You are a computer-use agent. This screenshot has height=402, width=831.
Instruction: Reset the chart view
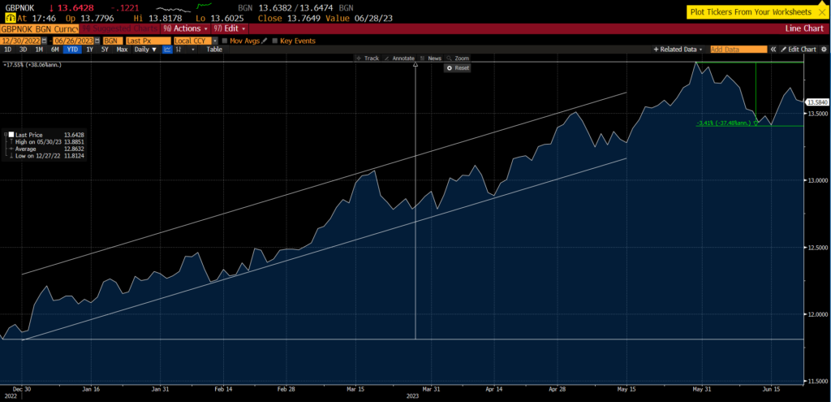tap(459, 68)
